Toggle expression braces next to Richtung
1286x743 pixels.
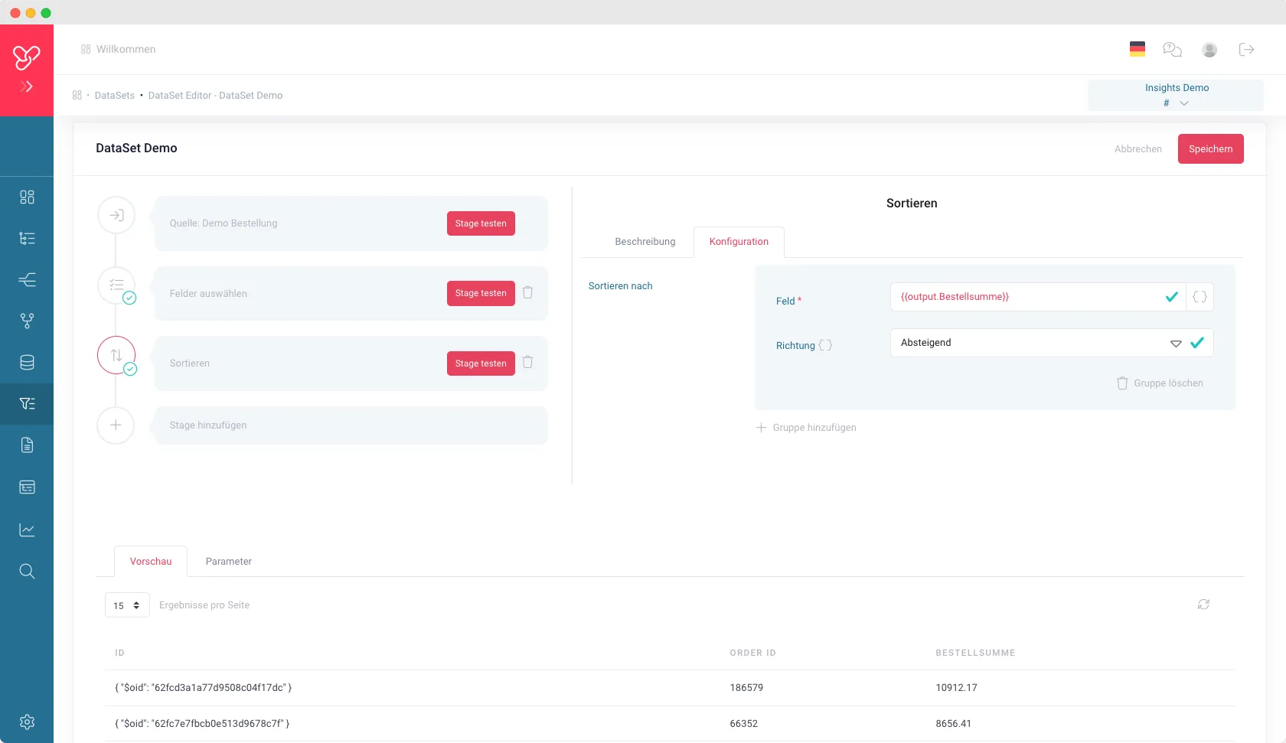(x=825, y=345)
